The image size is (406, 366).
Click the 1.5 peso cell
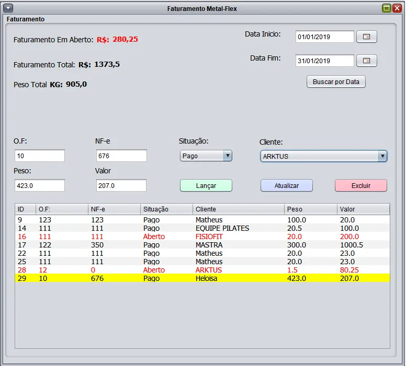311,270
